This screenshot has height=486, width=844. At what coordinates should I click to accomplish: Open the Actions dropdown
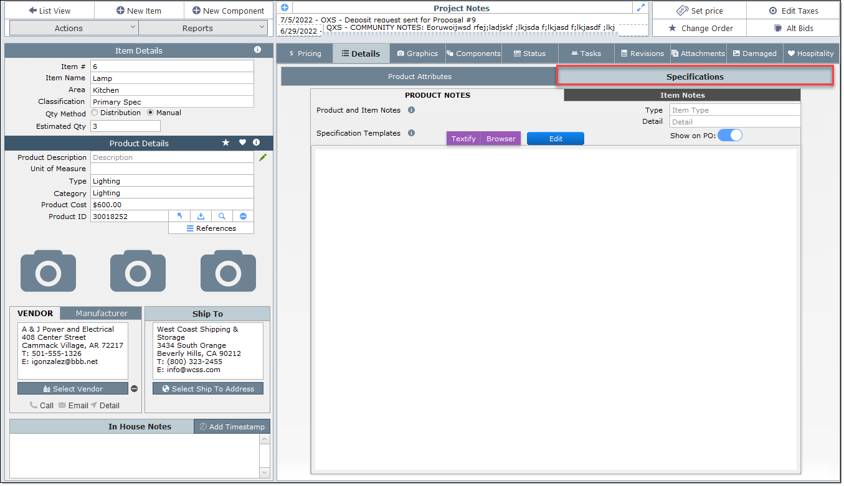pos(74,28)
